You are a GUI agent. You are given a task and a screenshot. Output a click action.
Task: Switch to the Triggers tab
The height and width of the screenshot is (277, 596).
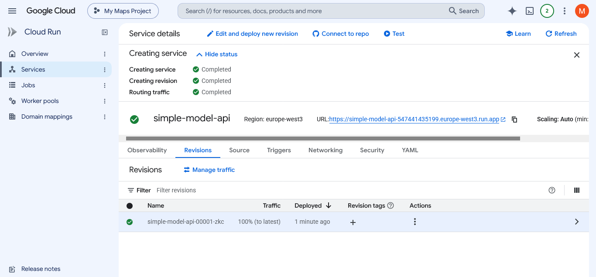(279, 150)
